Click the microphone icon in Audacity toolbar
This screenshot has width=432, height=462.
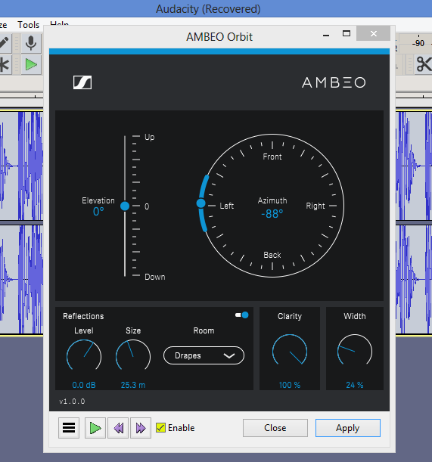click(x=31, y=43)
